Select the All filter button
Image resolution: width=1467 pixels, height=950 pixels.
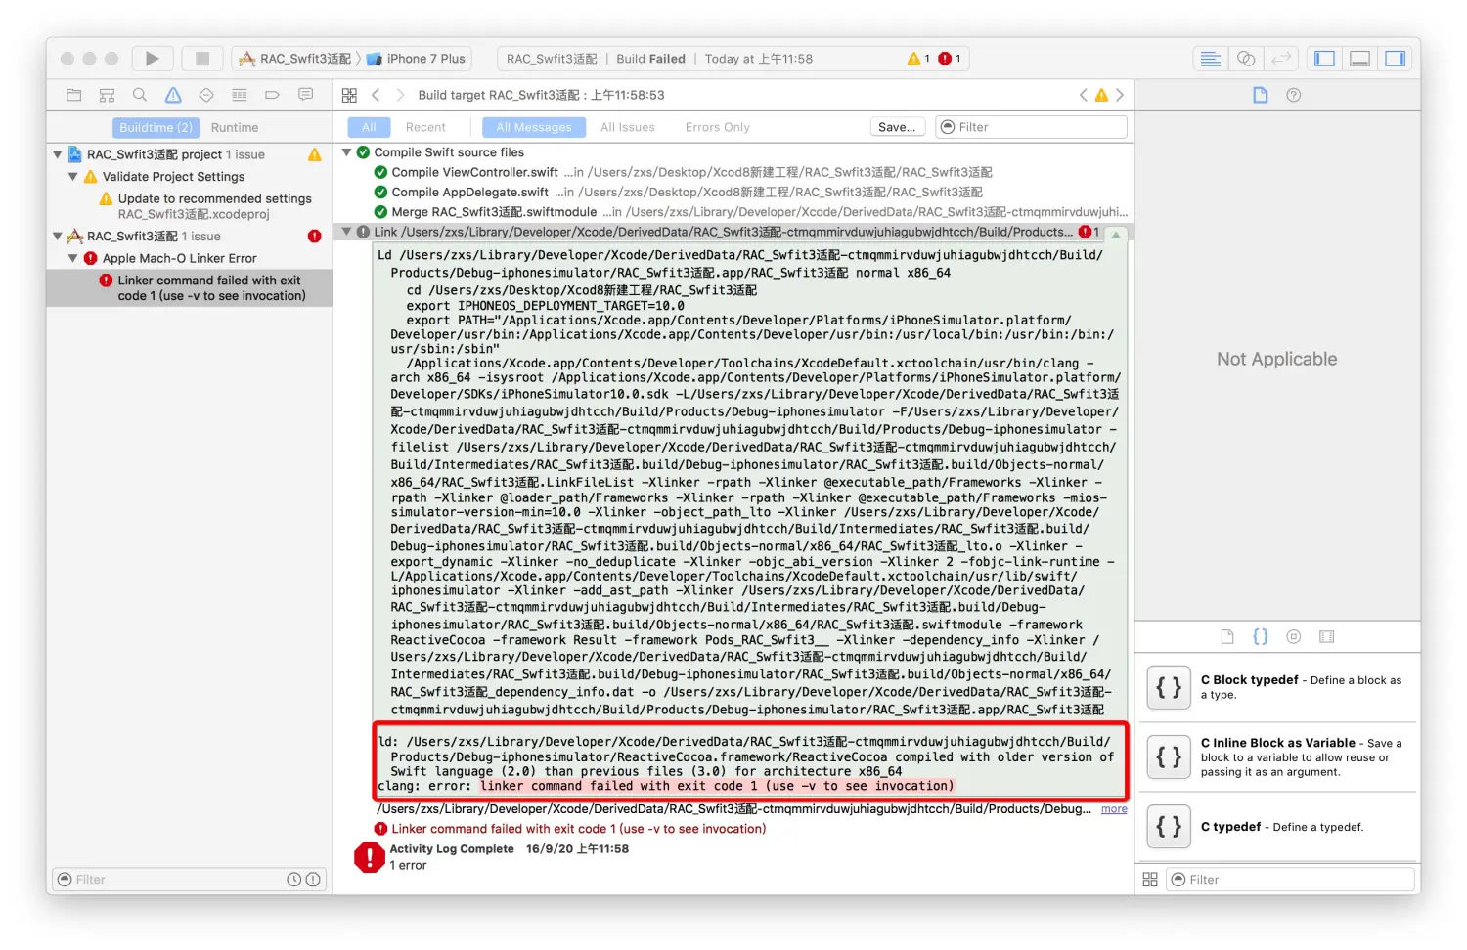pyautogui.click(x=369, y=127)
